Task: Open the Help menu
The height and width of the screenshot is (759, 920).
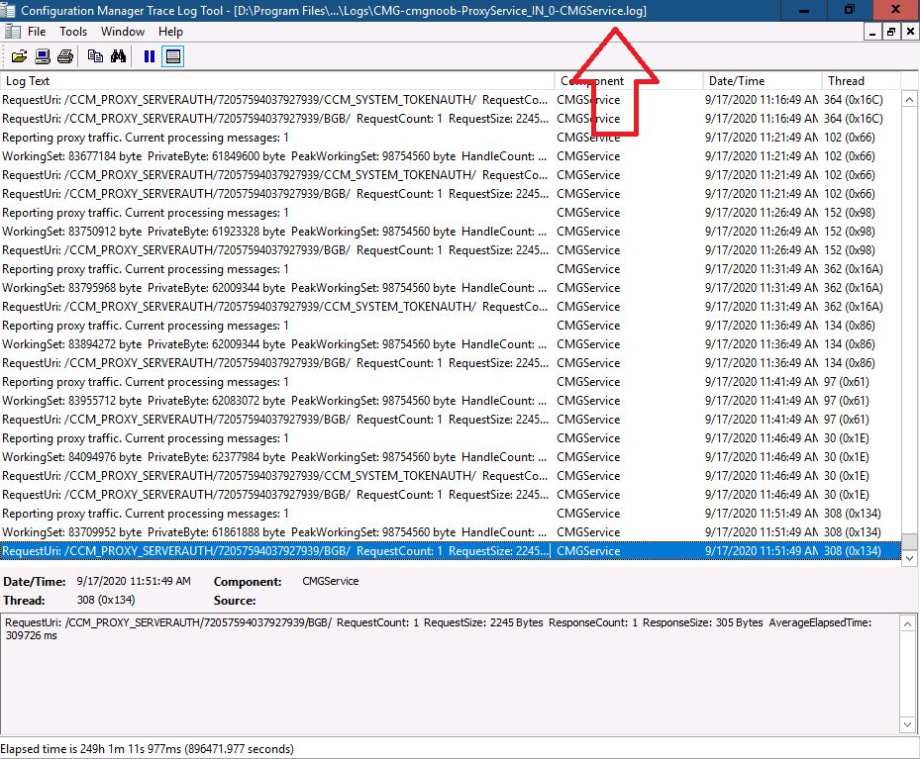Action: pos(170,32)
